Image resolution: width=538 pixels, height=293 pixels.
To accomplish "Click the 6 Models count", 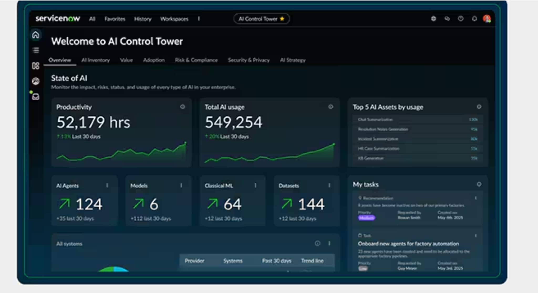I will pyautogui.click(x=154, y=204).
